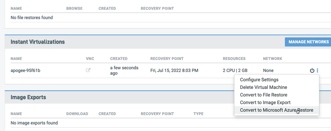Click the BROWSE column header

(74, 8)
